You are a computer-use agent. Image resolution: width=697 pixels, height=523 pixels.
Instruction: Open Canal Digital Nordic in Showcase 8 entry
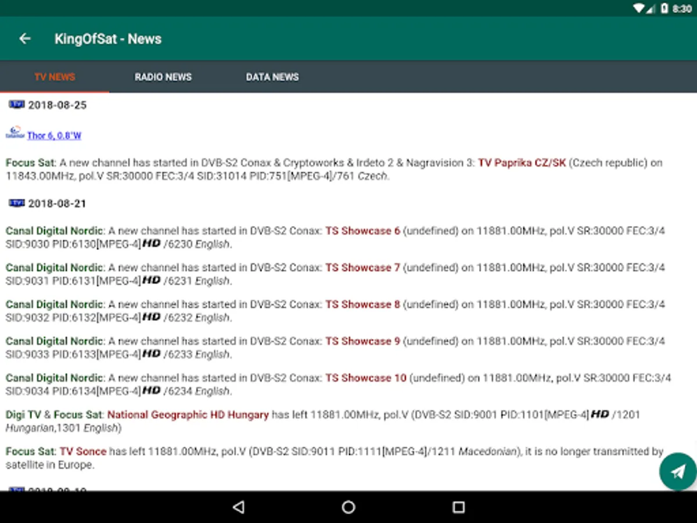click(x=55, y=304)
